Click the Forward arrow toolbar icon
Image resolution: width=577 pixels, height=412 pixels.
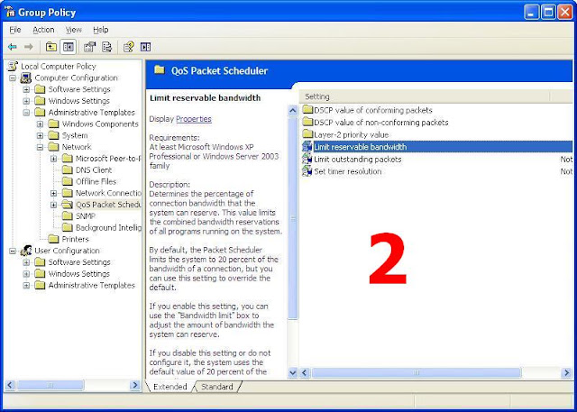tap(28, 47)
